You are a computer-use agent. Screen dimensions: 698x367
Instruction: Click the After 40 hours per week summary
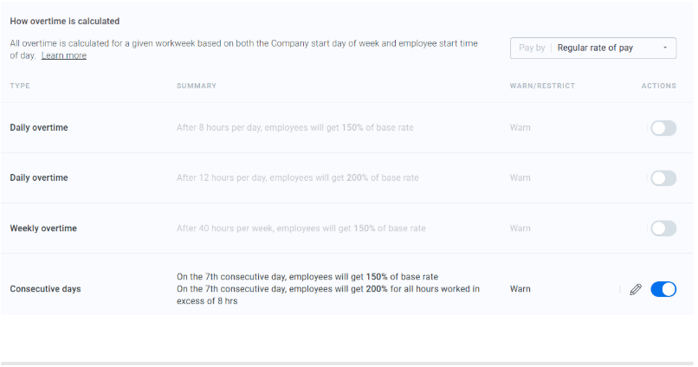[301, 229]
